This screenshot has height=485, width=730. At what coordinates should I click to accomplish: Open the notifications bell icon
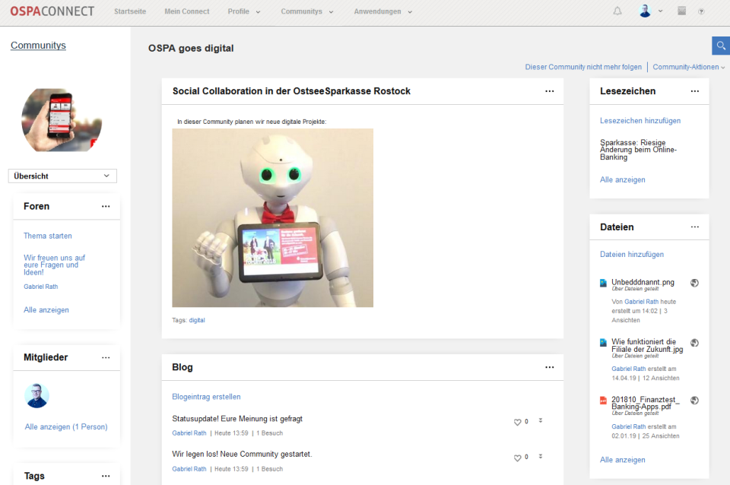tap(617, 11)
